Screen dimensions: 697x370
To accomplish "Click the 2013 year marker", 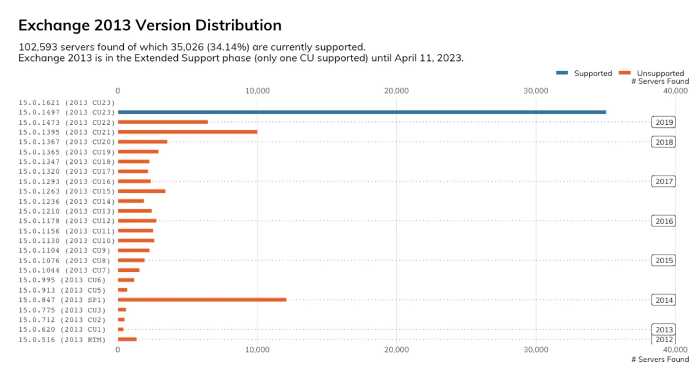I will tap(663, 329).
